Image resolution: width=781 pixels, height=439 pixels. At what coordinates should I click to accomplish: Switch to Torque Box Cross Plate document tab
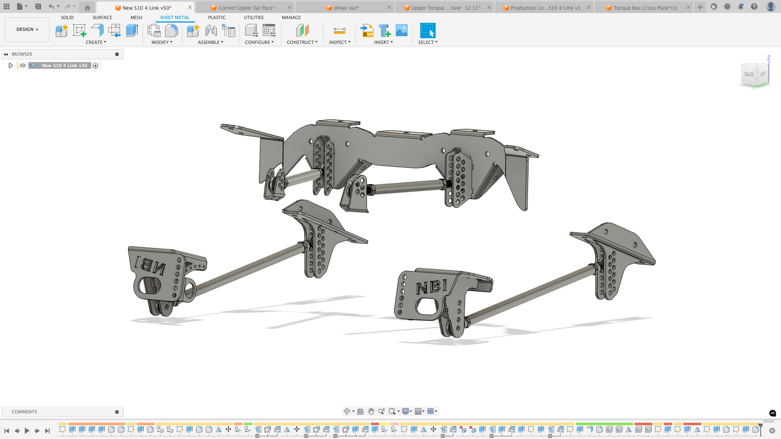point(645,8)
